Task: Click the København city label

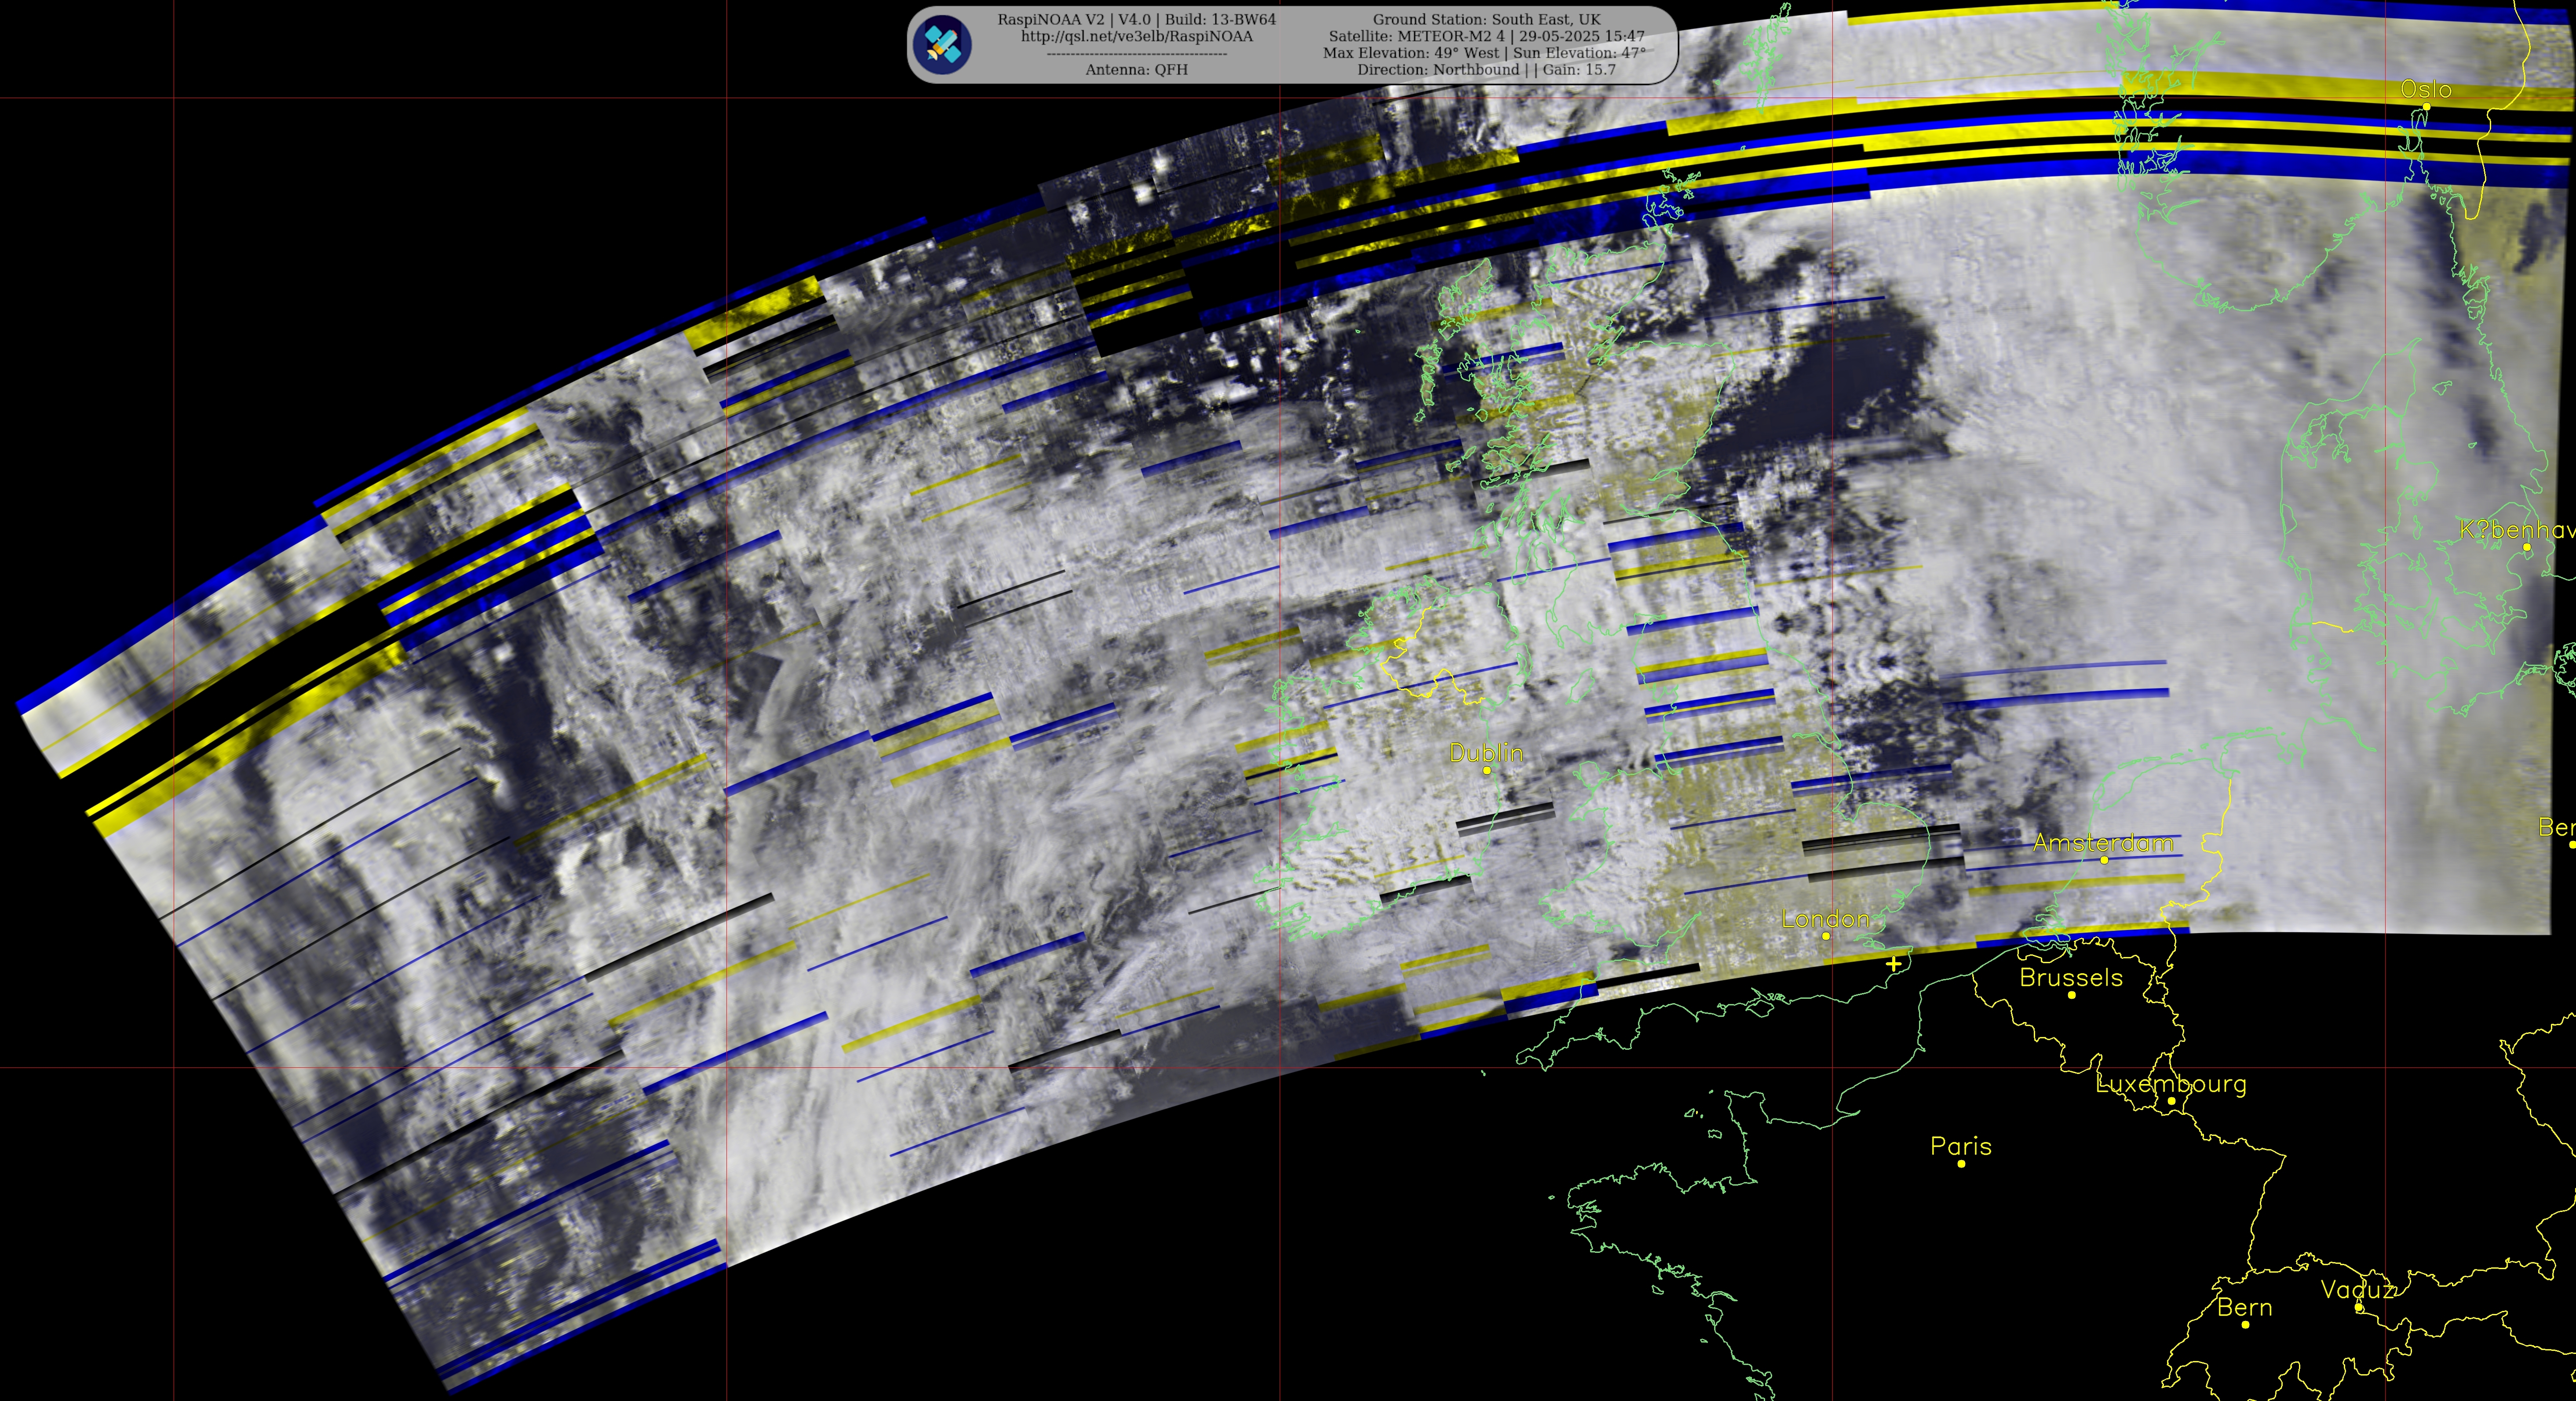Action: 2517,530
